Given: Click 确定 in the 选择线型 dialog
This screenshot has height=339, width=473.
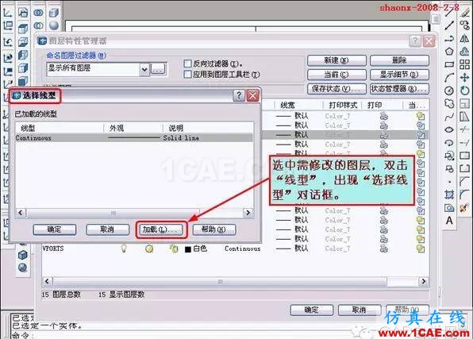Looking at the screenshot, I should click(55, 229).
